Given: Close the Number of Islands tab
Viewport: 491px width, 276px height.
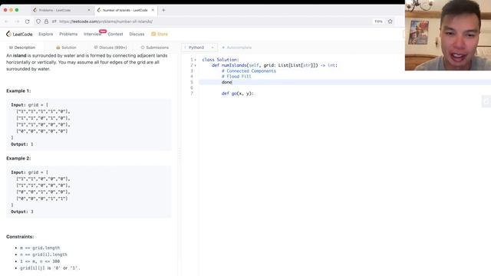Looking at the screenshot, I should (153, 10).
